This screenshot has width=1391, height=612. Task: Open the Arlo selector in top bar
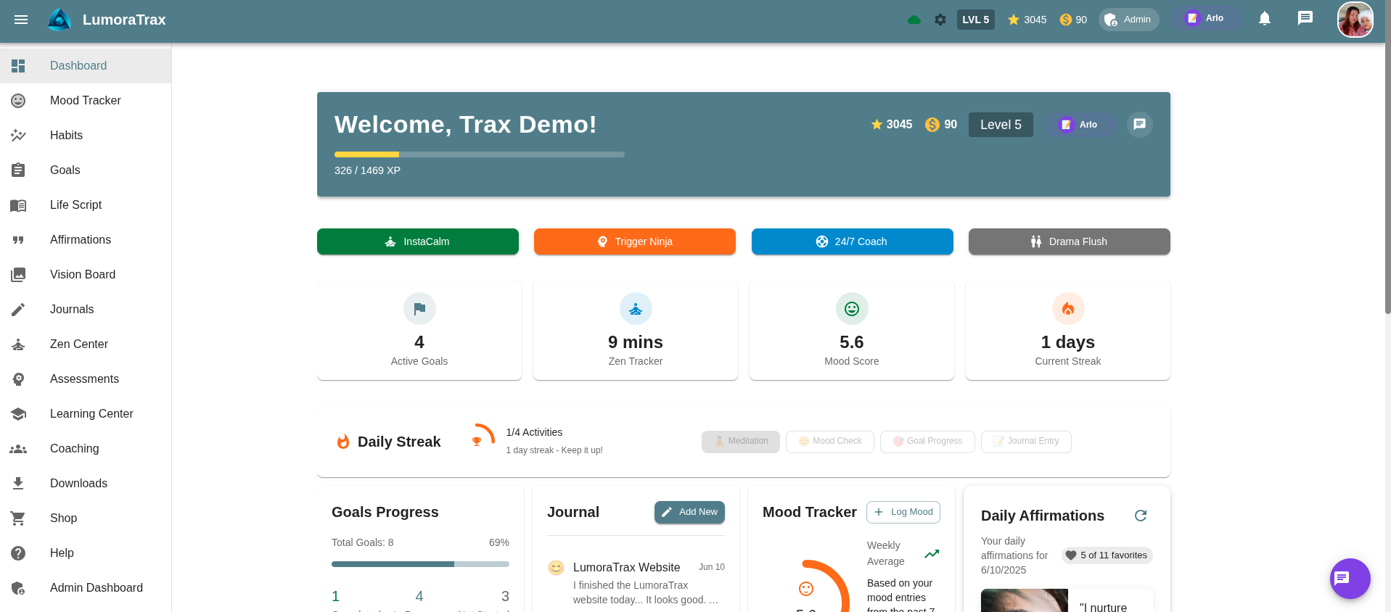coord(1205,19)
